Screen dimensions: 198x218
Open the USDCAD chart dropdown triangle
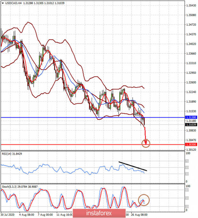coord(3,3)
